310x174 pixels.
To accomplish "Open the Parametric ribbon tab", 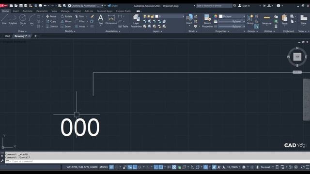I will pyautogui.click(x=42, y=11).
